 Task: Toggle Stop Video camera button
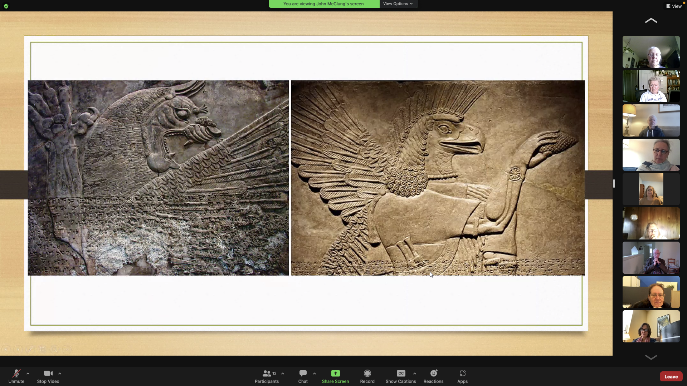click(48, 373)
